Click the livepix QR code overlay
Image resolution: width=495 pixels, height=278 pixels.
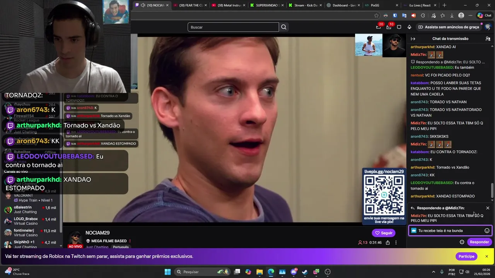click(384, 195)
